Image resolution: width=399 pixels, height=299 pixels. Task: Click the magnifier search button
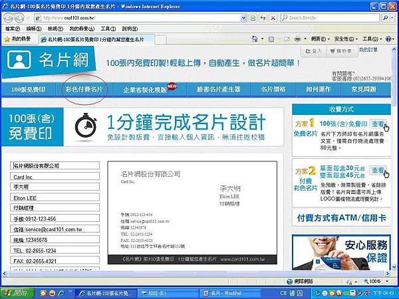385,18
